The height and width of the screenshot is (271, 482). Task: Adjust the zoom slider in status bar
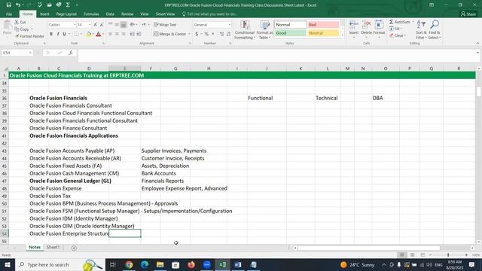448,254
